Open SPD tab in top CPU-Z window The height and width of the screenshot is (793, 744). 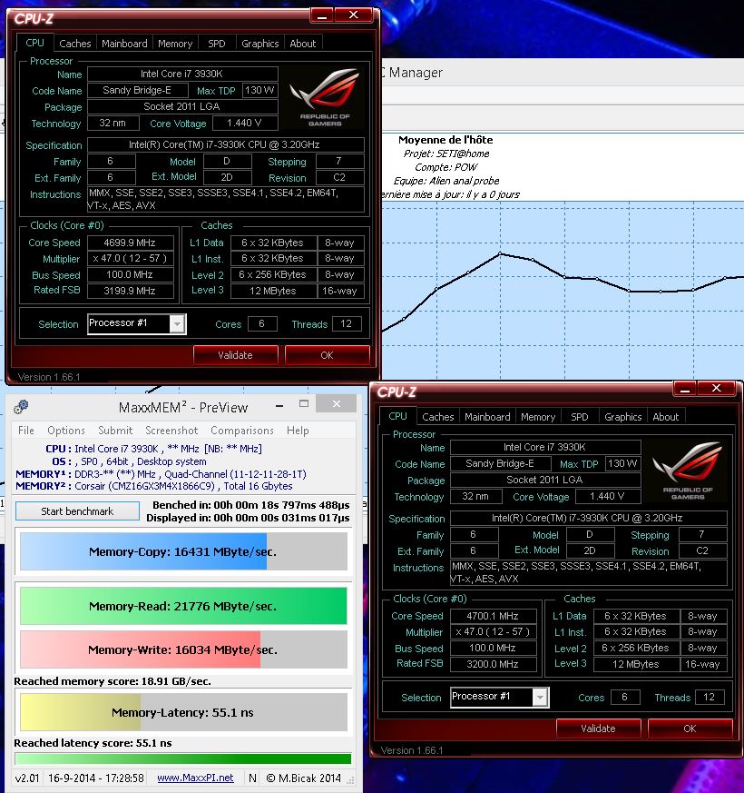point(217,44)
